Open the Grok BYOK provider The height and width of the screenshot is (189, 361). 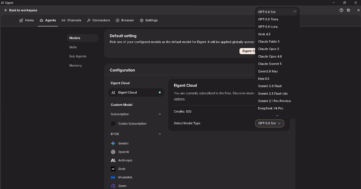(x=136, y=169)
